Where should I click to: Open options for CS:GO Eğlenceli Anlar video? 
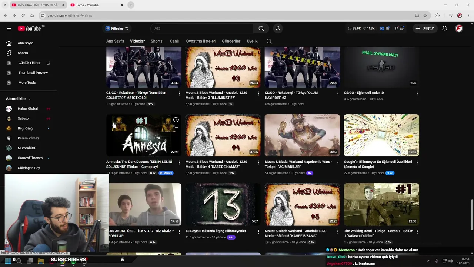tap(417, 93)
